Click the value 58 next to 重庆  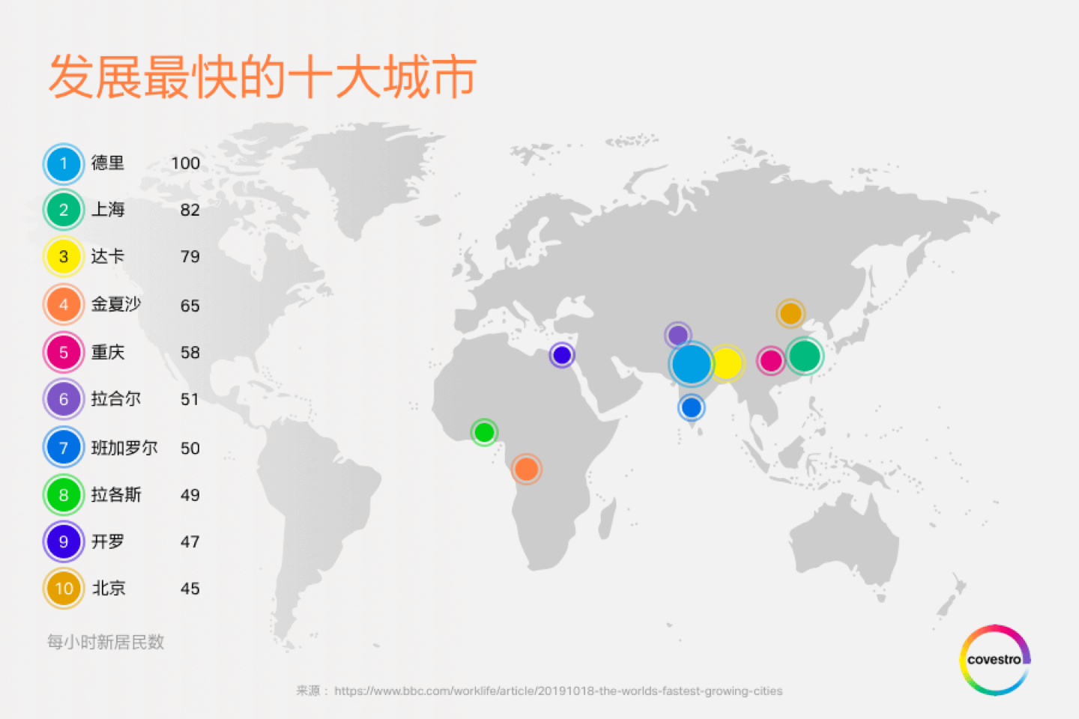[190, 353]
